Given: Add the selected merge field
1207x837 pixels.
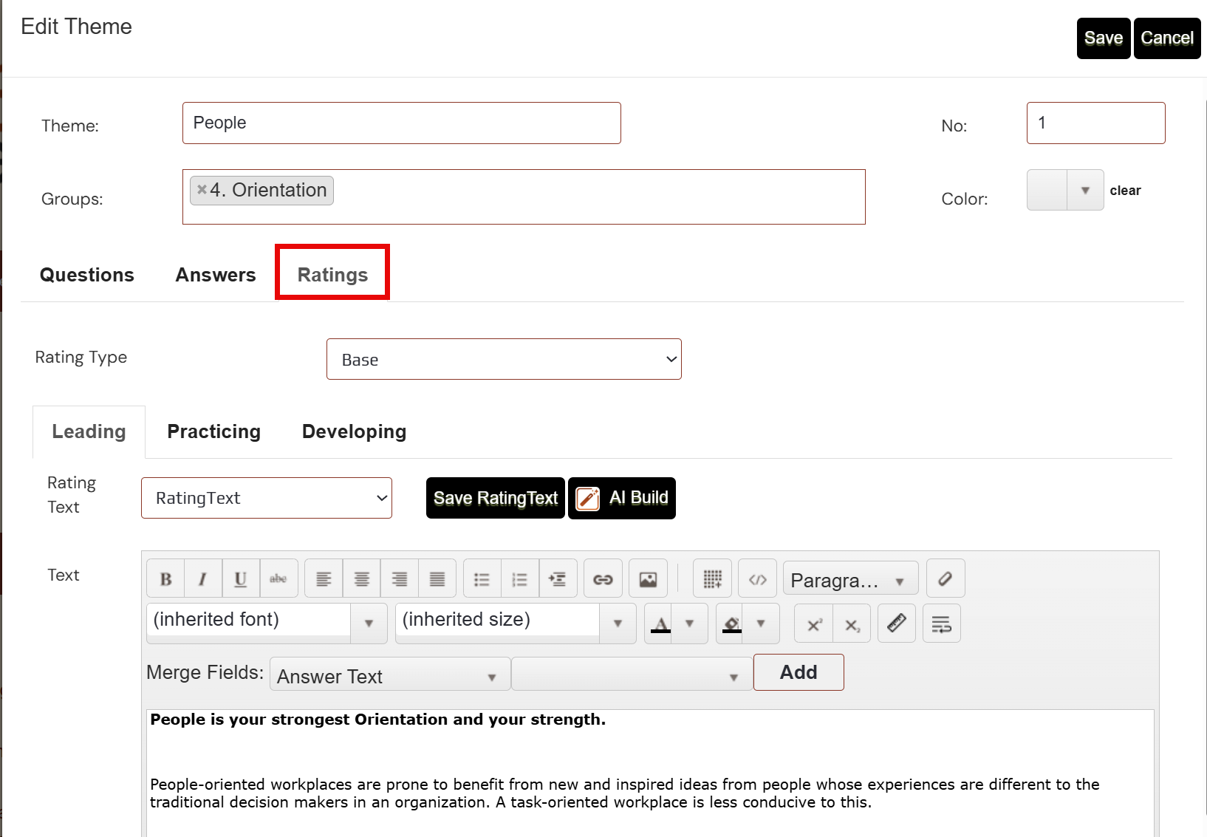Looking at the screenshot, I should coord(799,672).
